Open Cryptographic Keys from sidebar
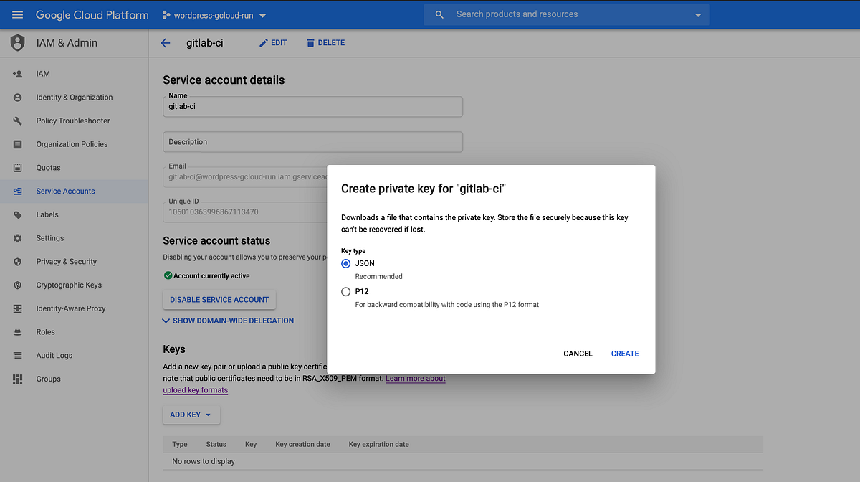The width and height of the screenshot is (860, 482). click(x=74, y=285)
